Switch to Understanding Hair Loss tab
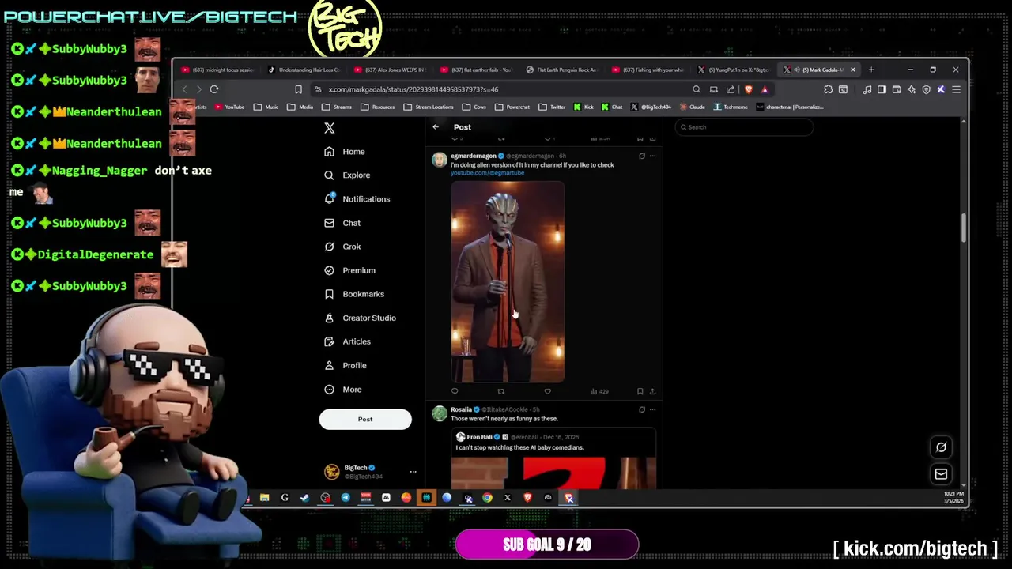 (304, 70)
